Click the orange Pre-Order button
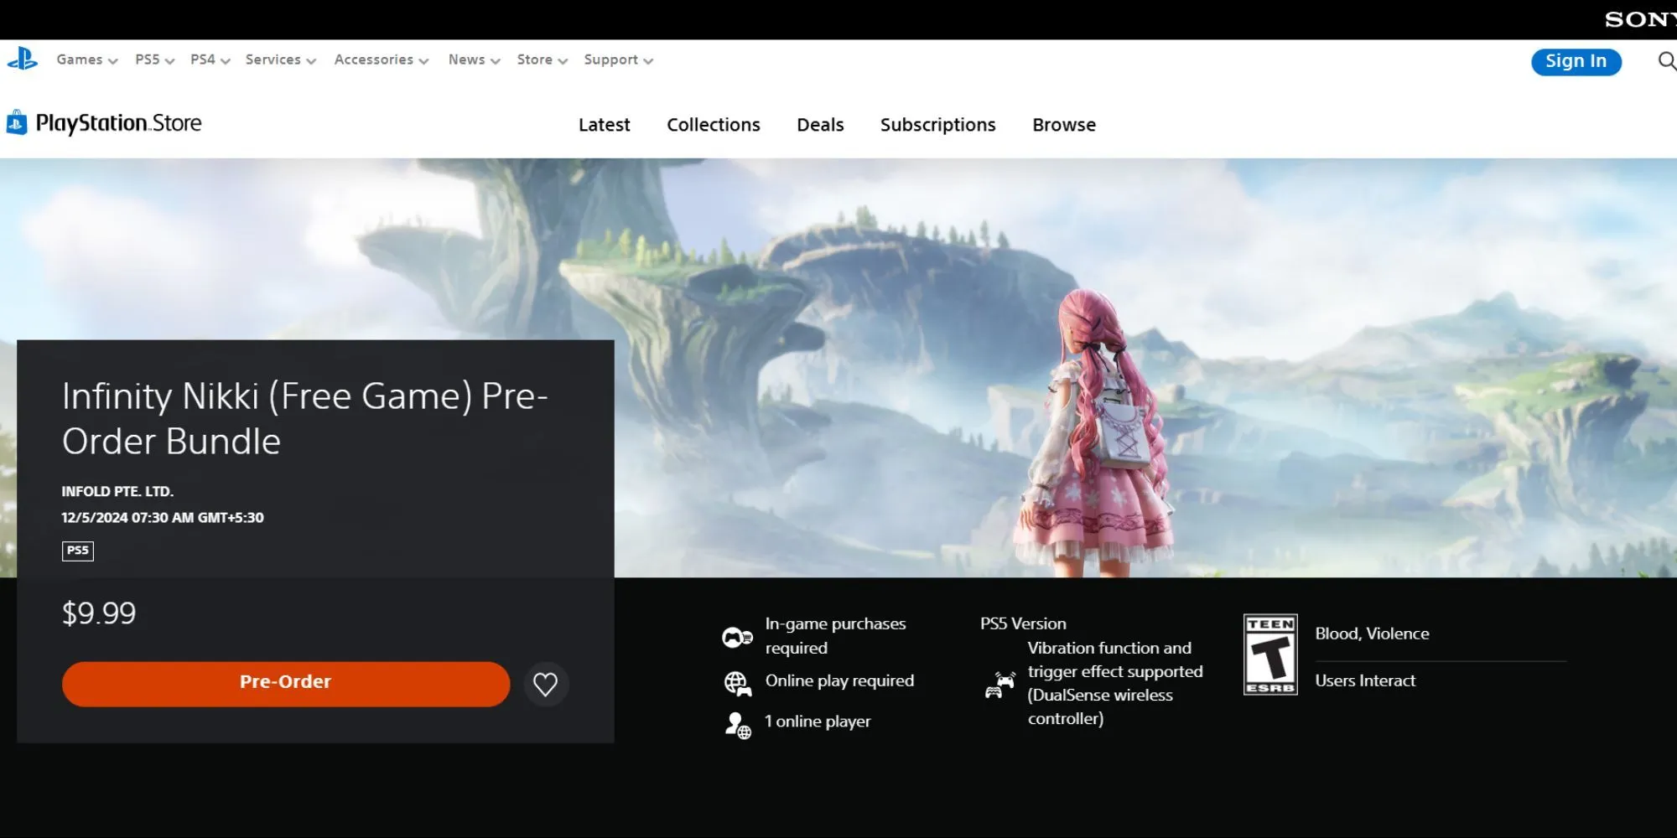The image size is (1677, 838). (286, 684)
